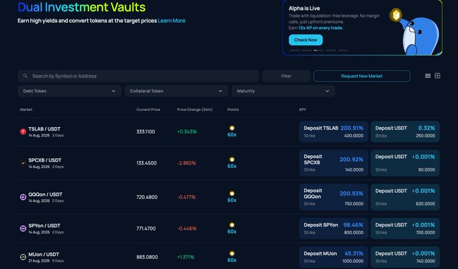Click the QQQon token icon

[23, 197]
